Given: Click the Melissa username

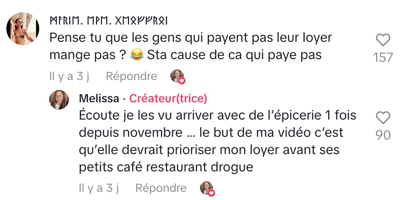Looking at the screenshot, I should coord(99,99).
